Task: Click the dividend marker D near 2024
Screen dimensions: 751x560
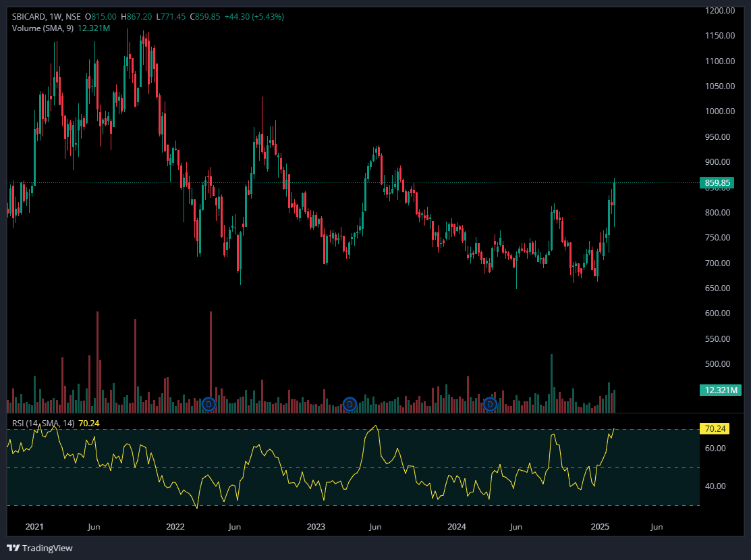Action: pos(490,405)
